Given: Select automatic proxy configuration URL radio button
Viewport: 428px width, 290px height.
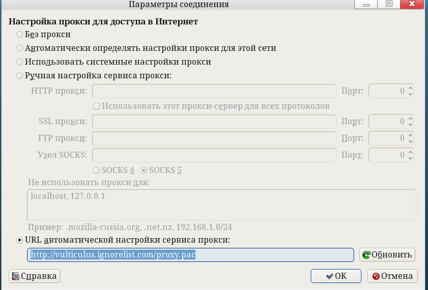Looking at the screenshot, I should pyautogui.click(x=20, y=240).
